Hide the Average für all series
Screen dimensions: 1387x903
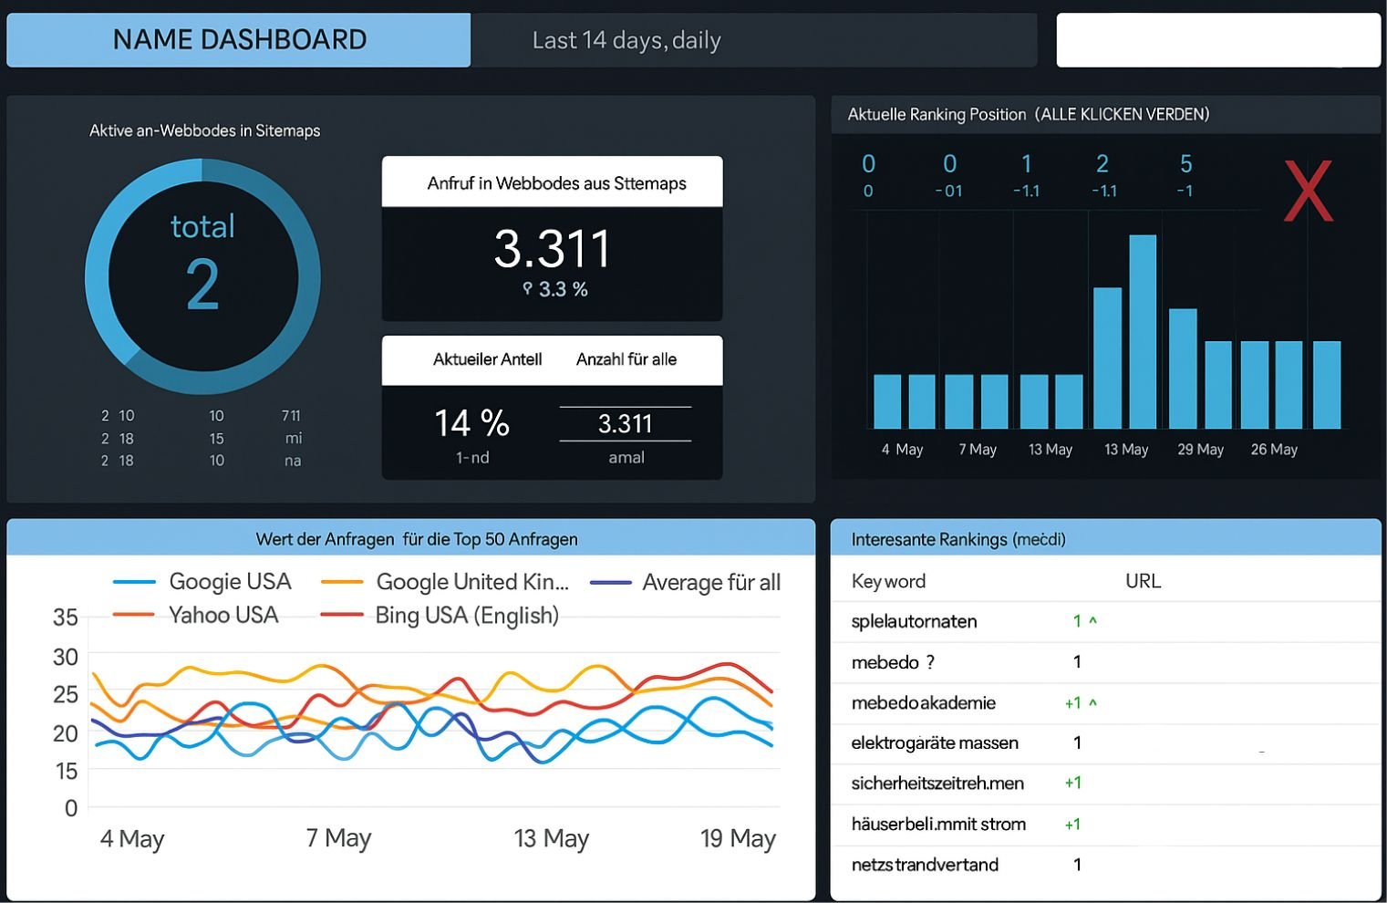pos(685,582)
